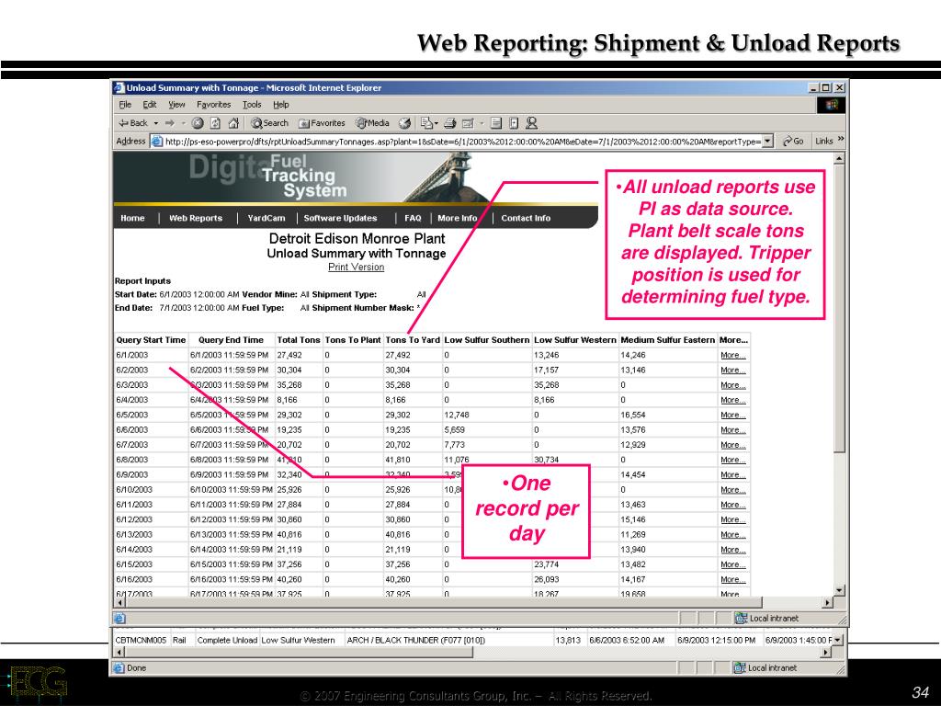Open the Contact Info navigation tab
Viewport: 941px width, 706px height.
coord(526,218)
